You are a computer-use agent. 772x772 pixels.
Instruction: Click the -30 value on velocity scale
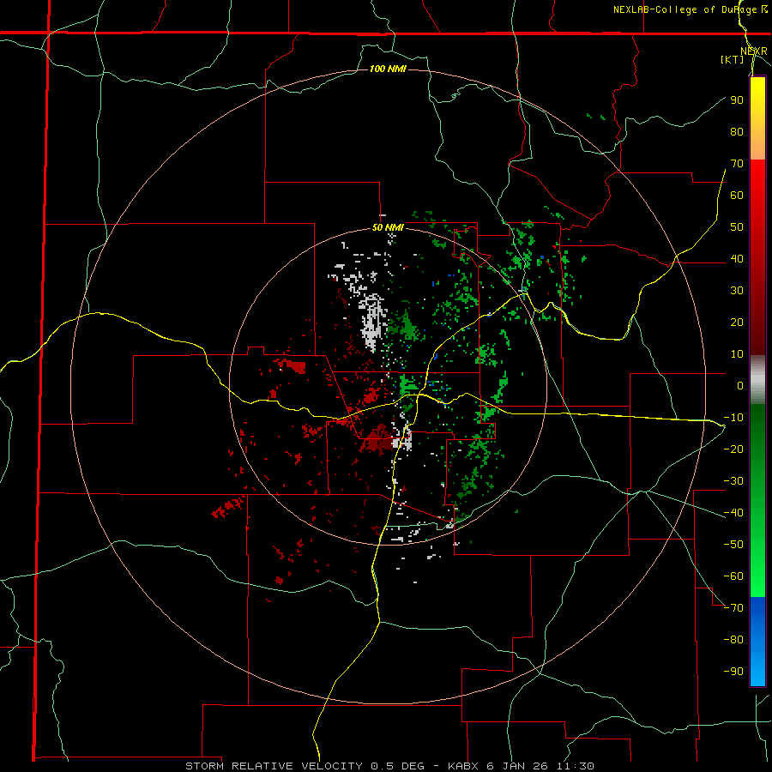coord(733,481)
